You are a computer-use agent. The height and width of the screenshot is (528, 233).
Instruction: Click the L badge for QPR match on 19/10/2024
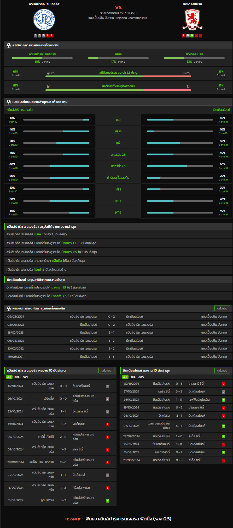click(108, 424)
